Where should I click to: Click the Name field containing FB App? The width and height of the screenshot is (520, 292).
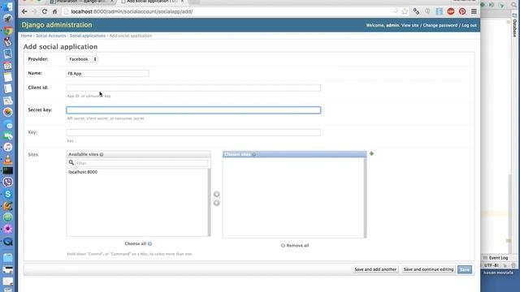coord(107,74)
